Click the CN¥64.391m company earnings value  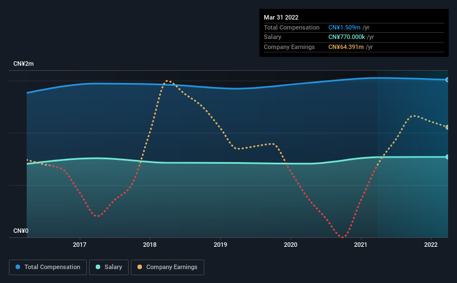(346, 47)
